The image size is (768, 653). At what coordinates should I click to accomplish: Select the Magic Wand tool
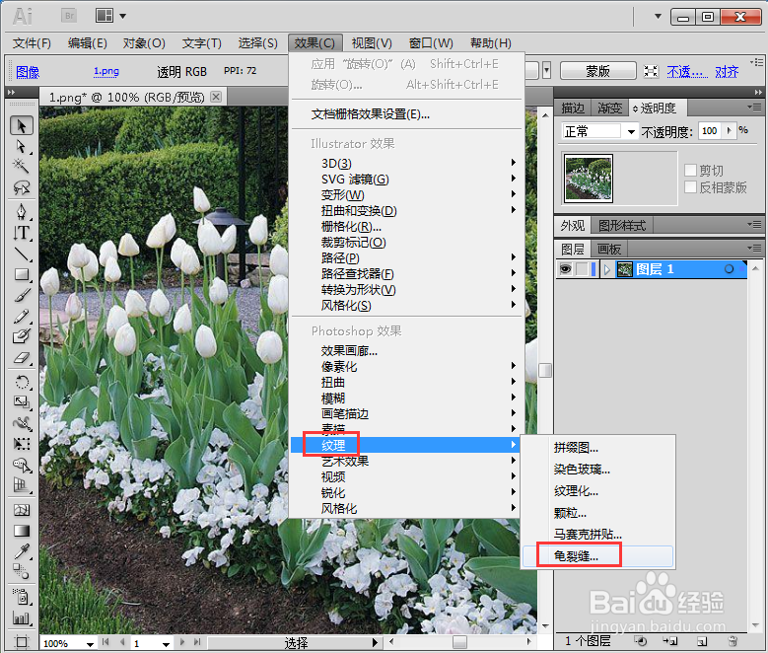tap(21, 166)
